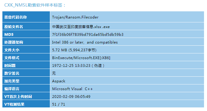This screenshot has width=207, height=111.
Task: Select the 文件大小 label cell
Action: point(26,50)
